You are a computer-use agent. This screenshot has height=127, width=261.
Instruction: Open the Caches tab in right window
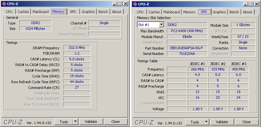(154, 12)
